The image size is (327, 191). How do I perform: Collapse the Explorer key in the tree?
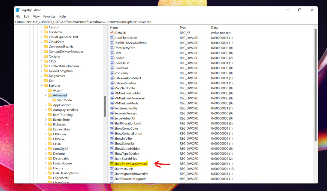pyautogui.click(x=42, y=86)
